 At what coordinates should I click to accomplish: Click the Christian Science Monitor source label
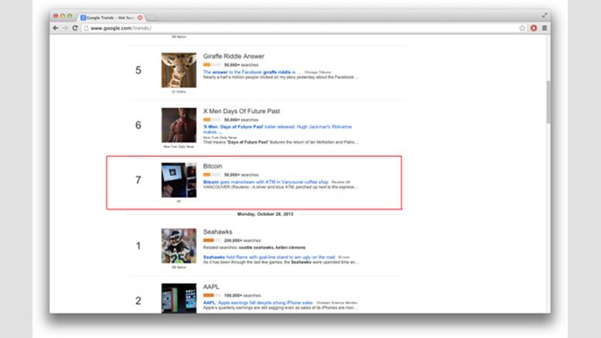click(x=336, y=302)
